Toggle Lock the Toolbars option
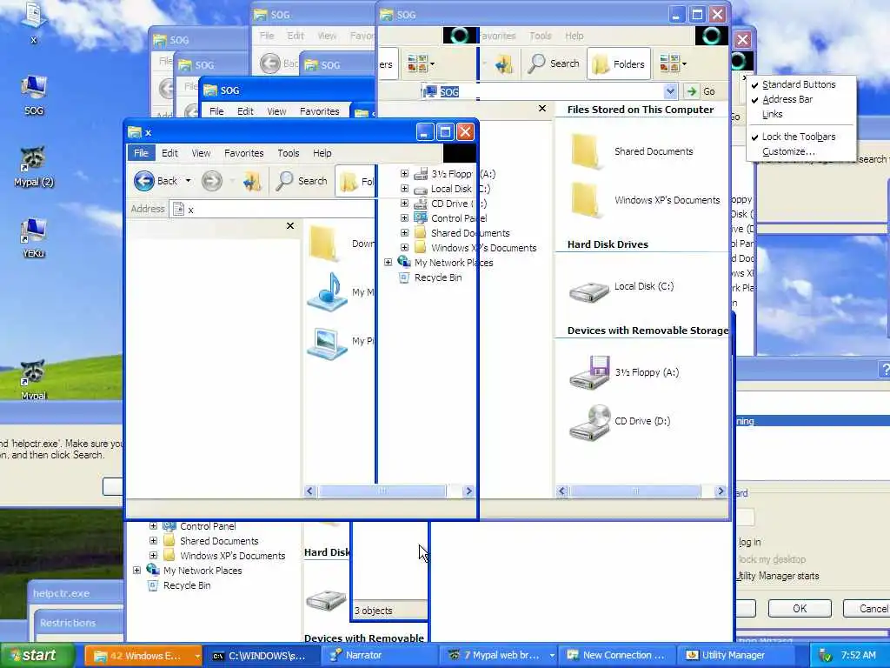The image size is (890, 668). [x=799, y=137]
